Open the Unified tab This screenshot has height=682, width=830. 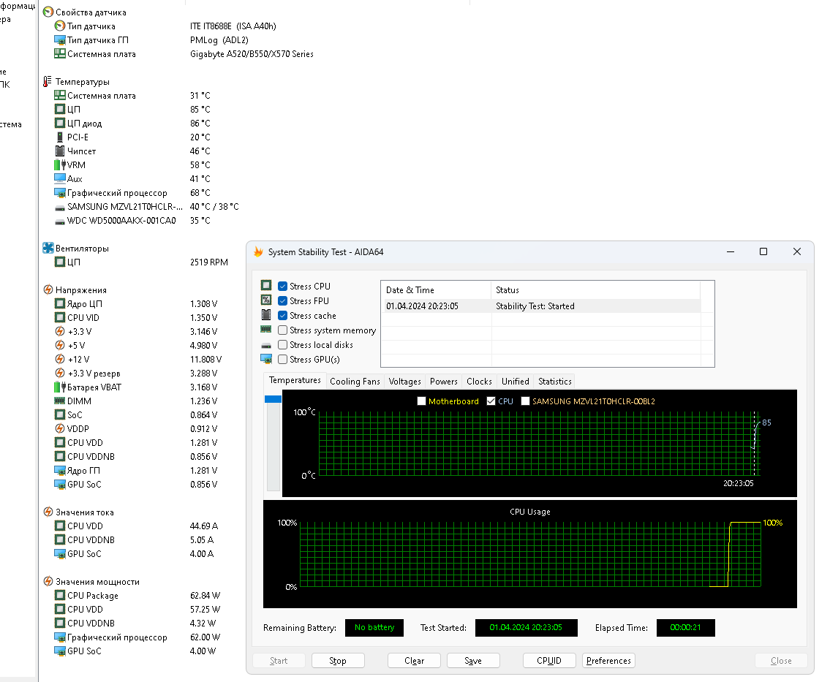point(515,381)
